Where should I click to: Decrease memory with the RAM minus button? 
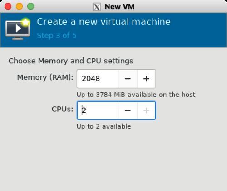click(x=128, y=79)
